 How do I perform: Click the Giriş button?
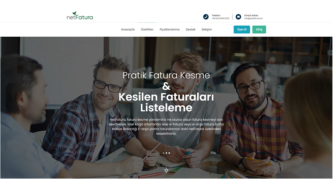(259, 30)
